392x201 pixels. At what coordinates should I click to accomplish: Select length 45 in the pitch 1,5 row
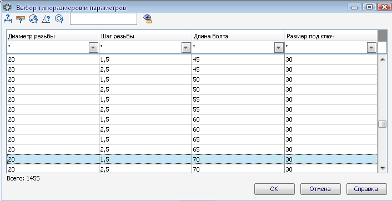(238, 59)
